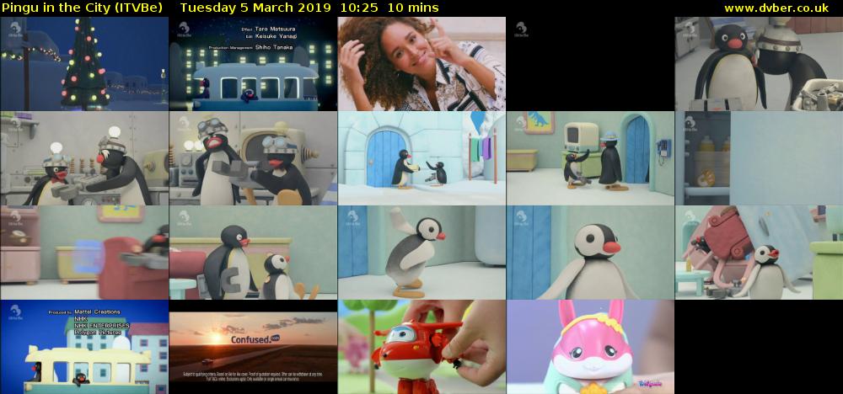Open the night bus credits thumbnail
843x394 pixels.
[253, 64]
